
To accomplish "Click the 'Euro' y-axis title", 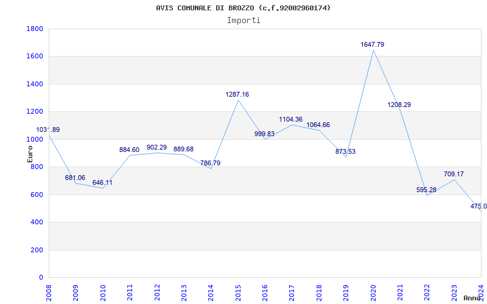I will click(30, 154).
